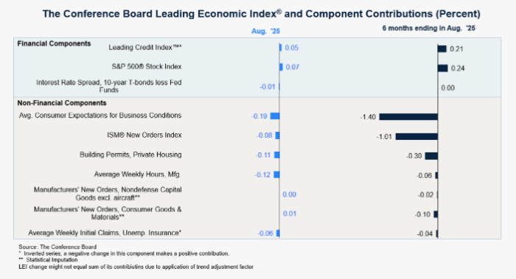Click the dark -1.01 six-month bar
This screenshot has height=279, width=516.
click(416, 136)
